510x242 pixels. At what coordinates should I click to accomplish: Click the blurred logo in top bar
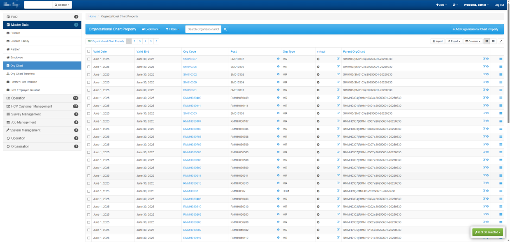(x=11, y=5)
